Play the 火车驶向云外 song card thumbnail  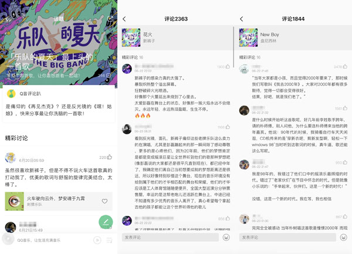click(14, 201)
